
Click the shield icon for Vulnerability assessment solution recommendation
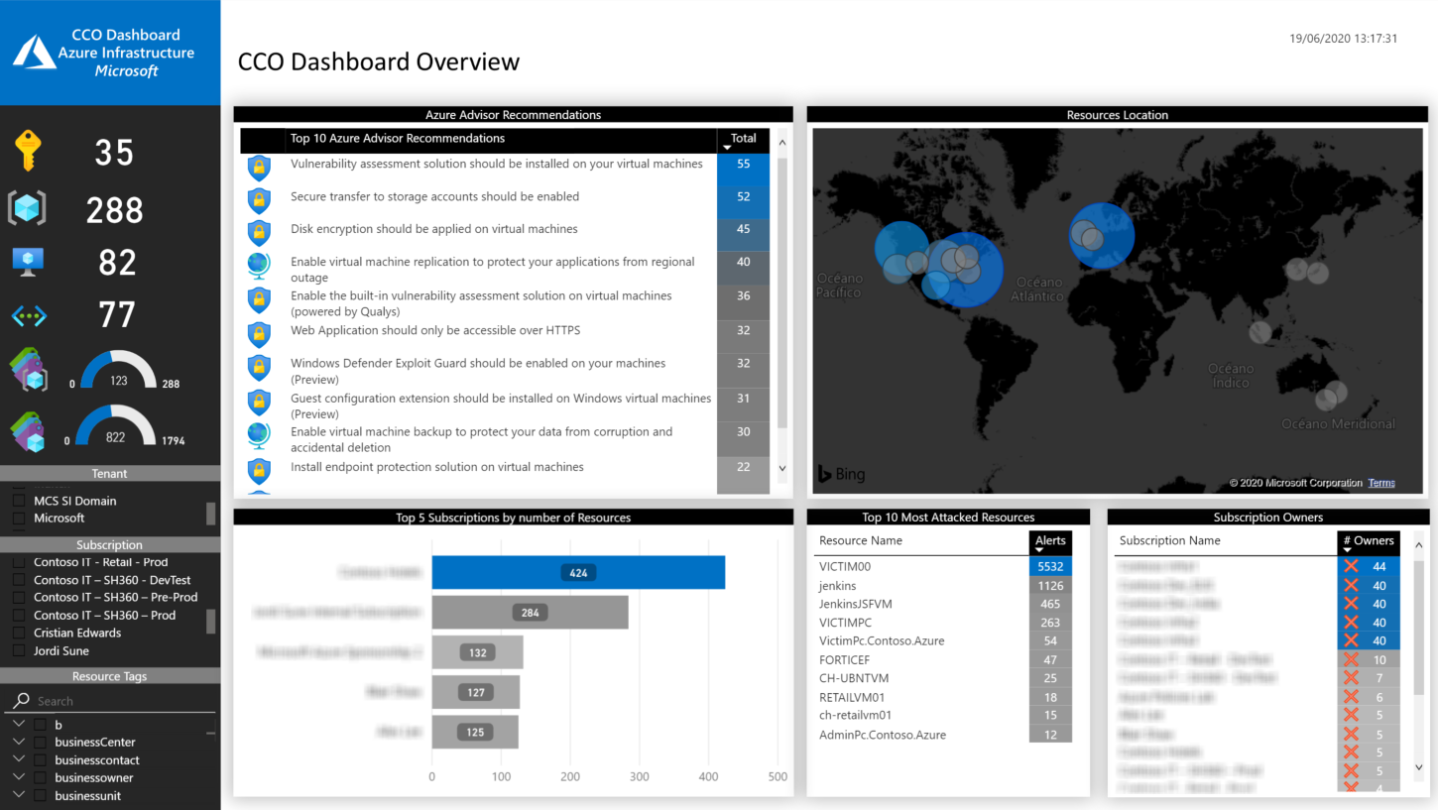point(259,168)
